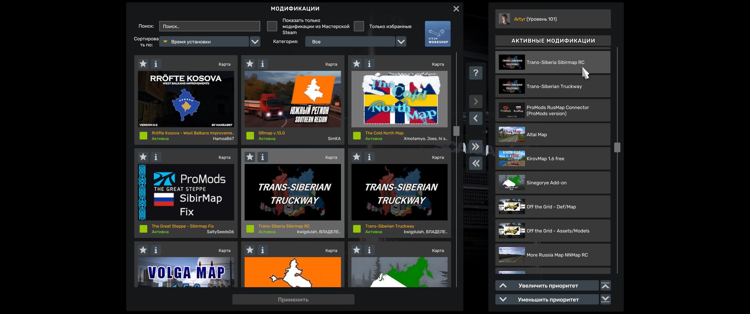Deactivate all mods with double left arrow
Viewport: 750px width, 314px height.
(476, 163)
